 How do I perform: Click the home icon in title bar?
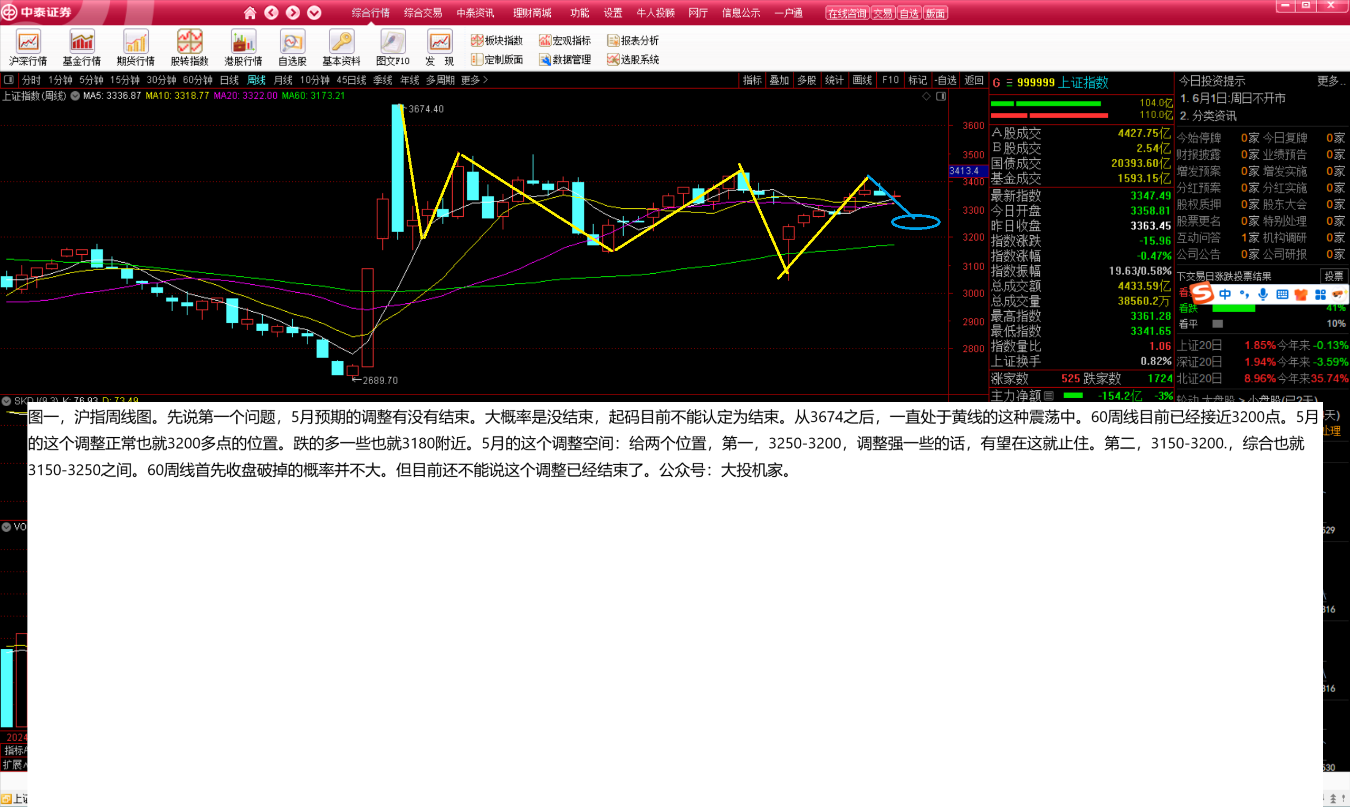[250, 13]
